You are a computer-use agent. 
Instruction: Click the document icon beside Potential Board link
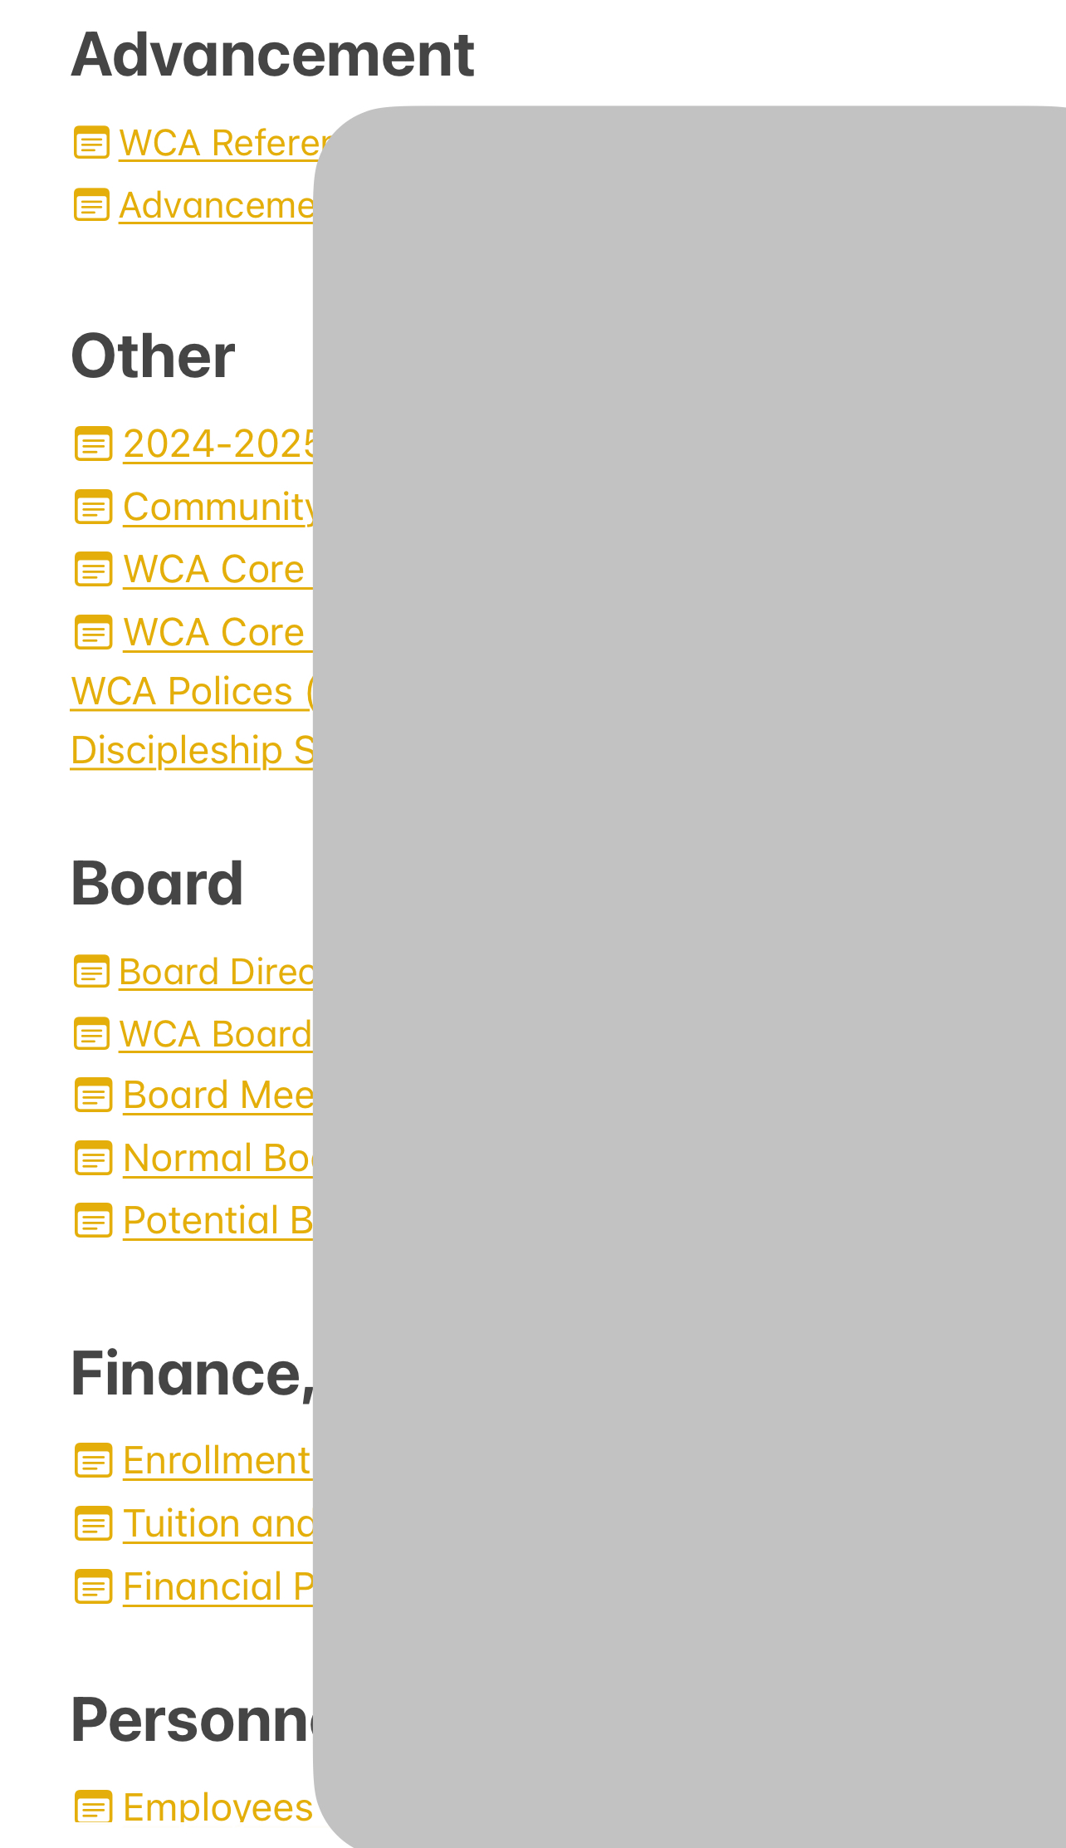[x=93, y=1221]
